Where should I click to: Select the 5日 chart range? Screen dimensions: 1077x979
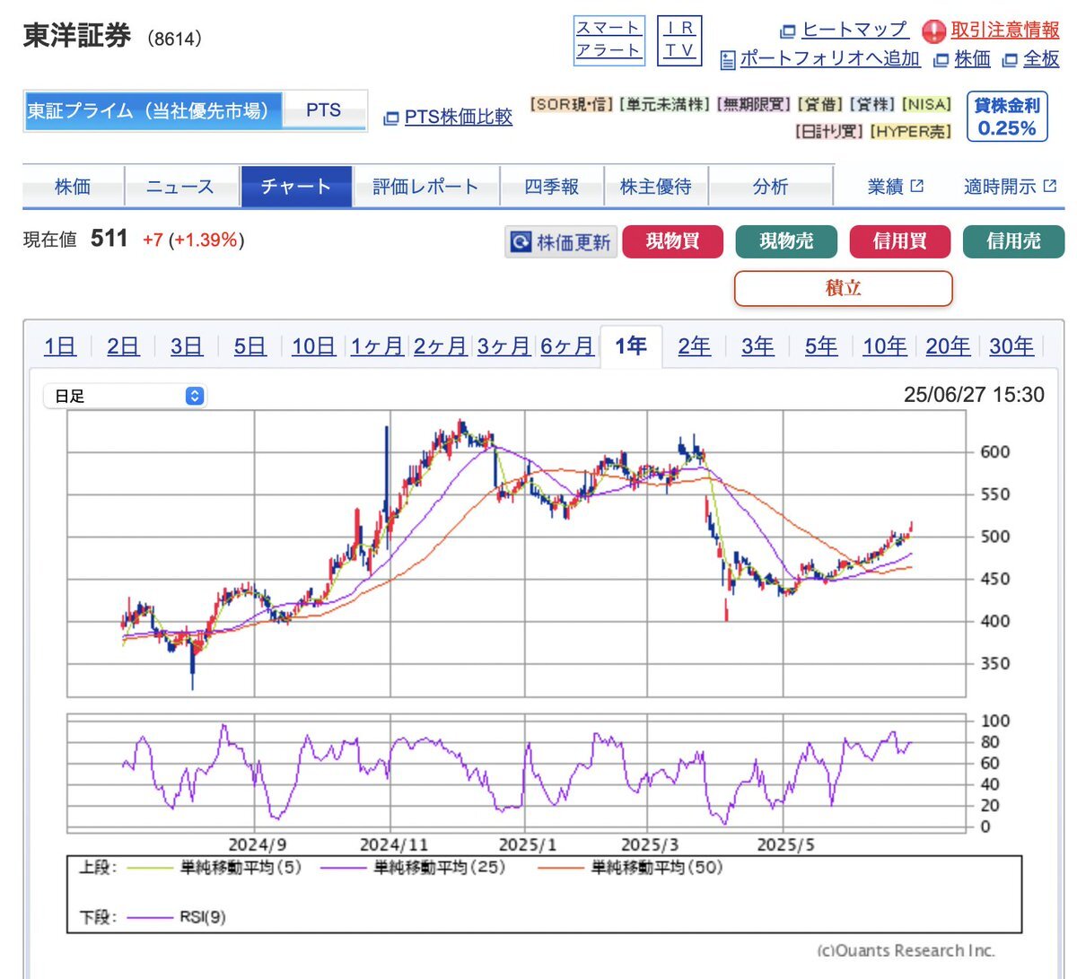[x=250, y=346]
